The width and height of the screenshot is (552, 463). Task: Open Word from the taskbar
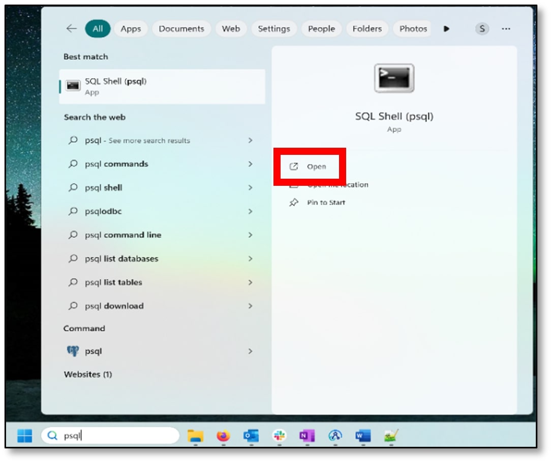(363, 436)
